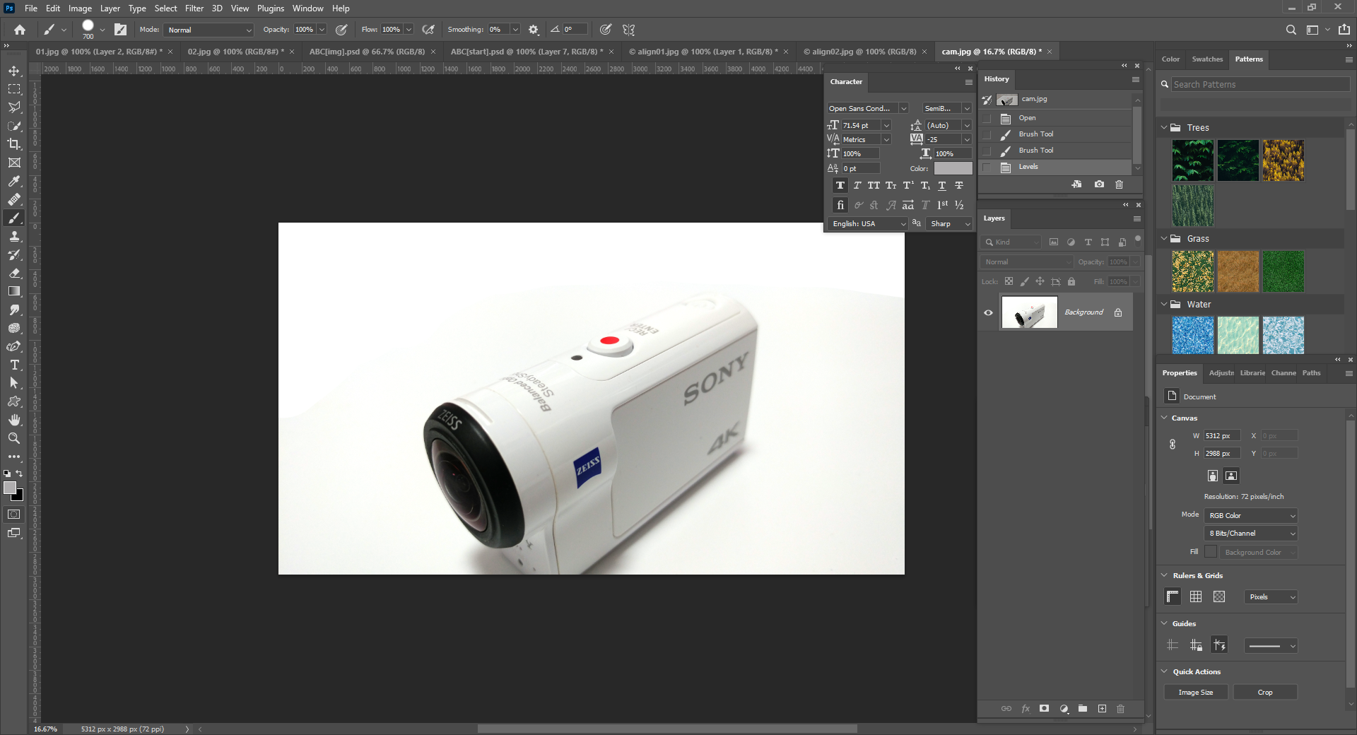1357x735 pixels.
Task: Create new group folder icon in Layers
Action: pos(1083,709)
